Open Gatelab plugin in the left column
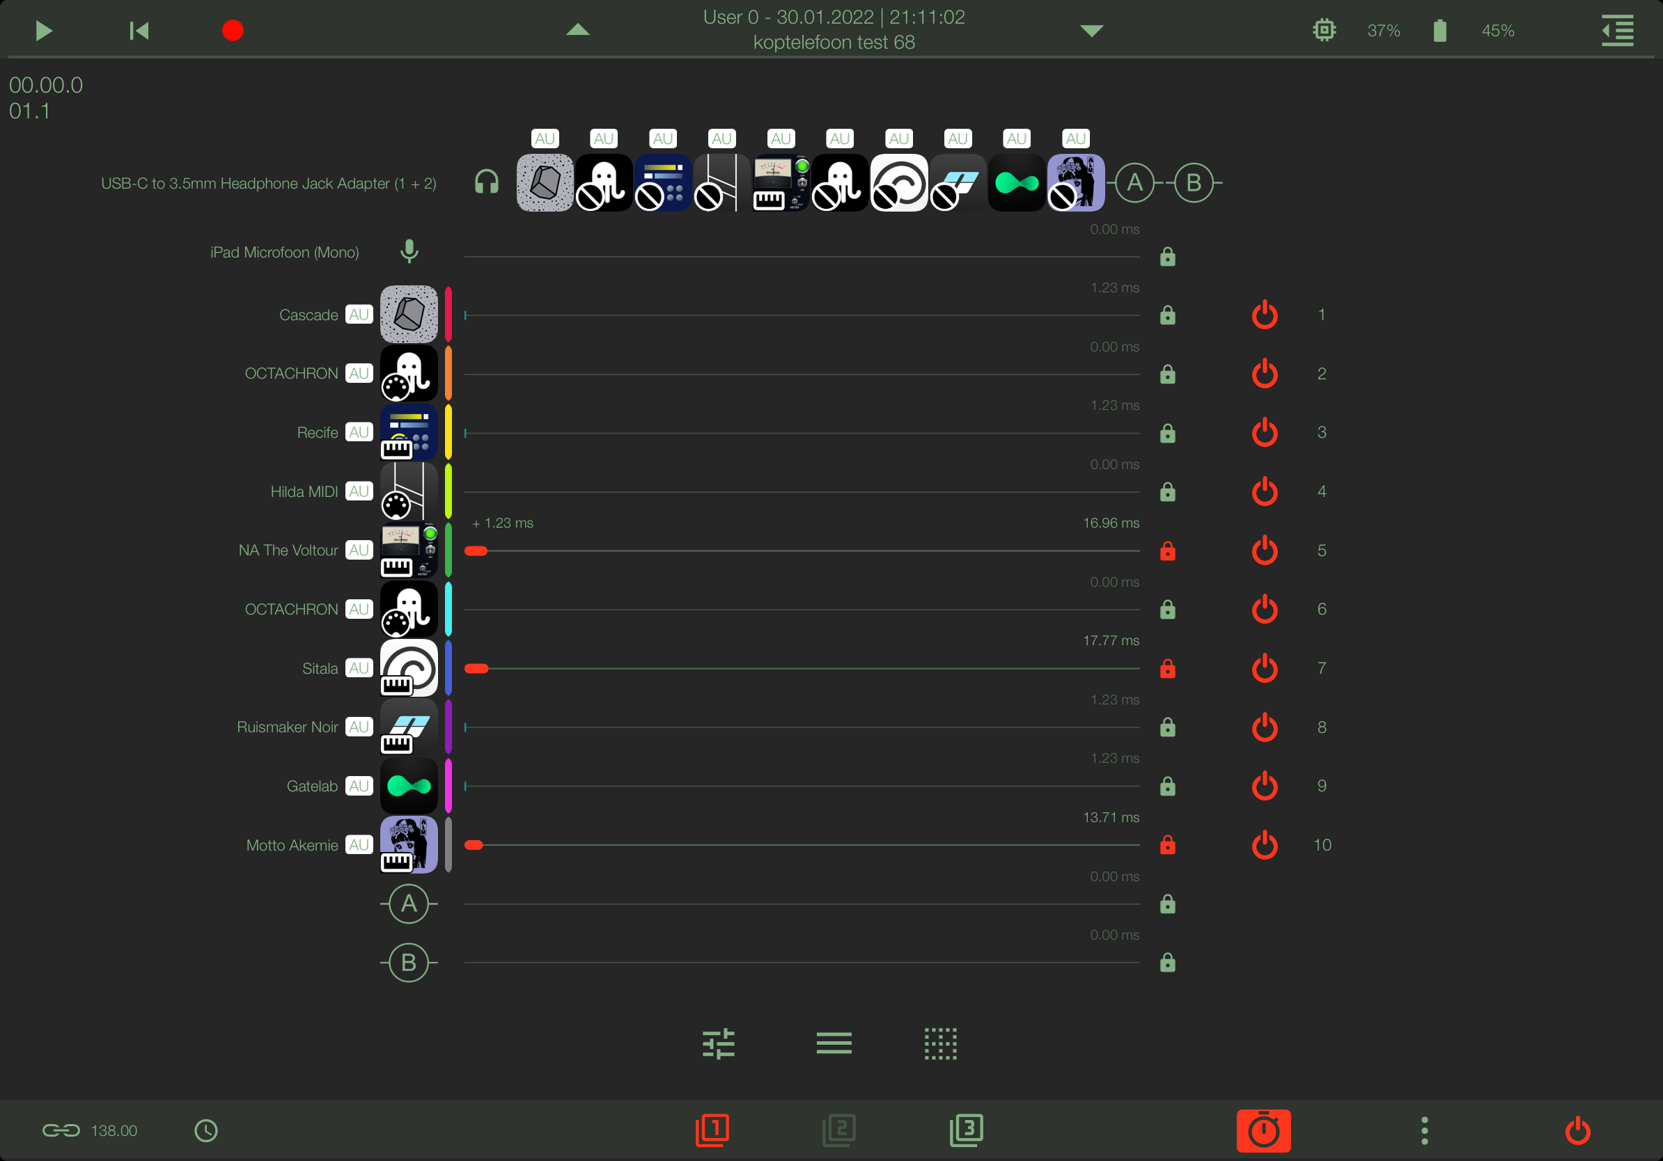The width and height of the screenshot is (1663, 1161). coord(409,786)
